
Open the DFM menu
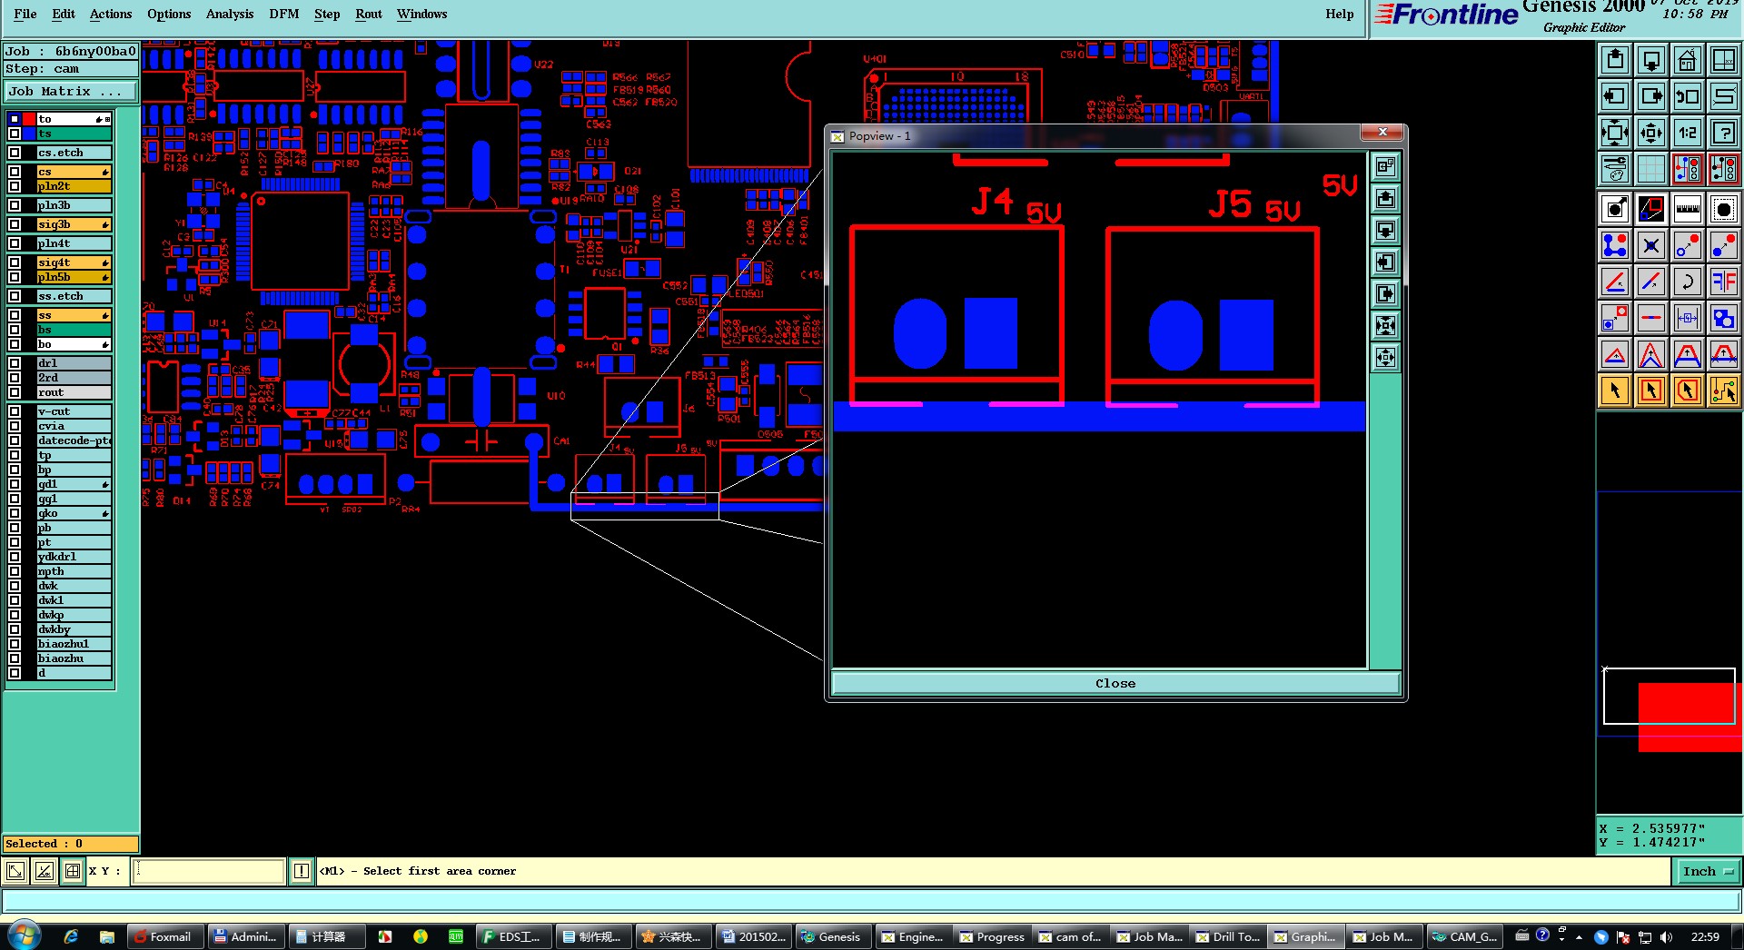coord(284,14)
